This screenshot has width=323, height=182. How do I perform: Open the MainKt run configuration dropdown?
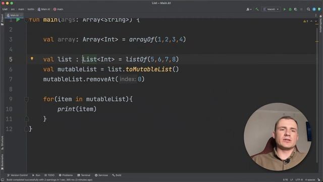click(x=271, y=9)
